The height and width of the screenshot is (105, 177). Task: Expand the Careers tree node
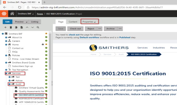click(6, 41)
